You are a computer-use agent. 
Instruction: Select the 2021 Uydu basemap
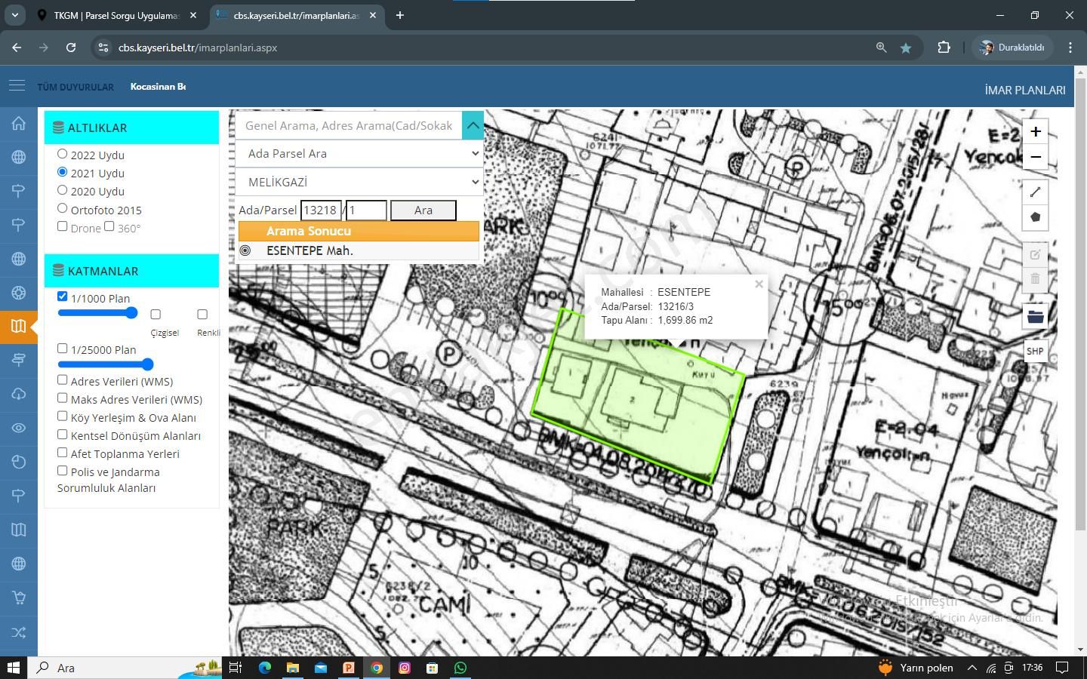63,172
